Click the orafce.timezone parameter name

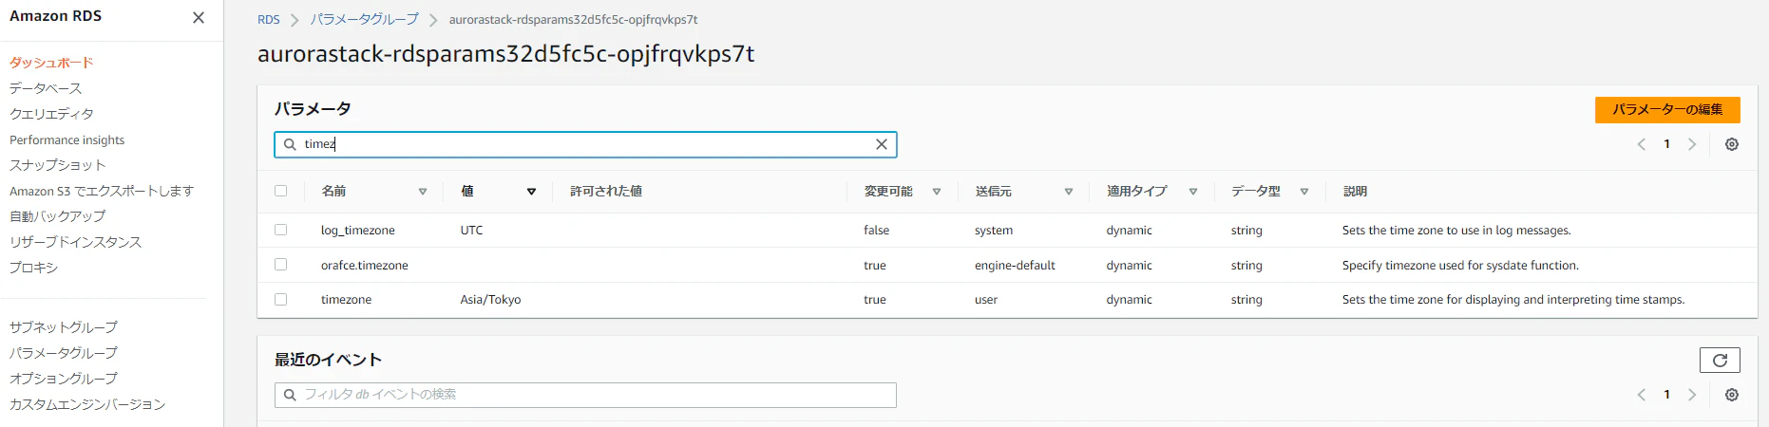coord(364,266)
